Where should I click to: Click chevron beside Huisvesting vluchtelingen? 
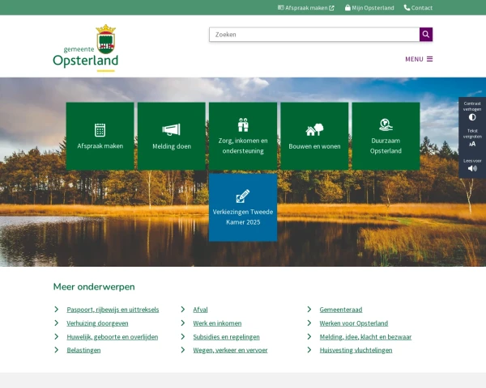click(309, 350)
